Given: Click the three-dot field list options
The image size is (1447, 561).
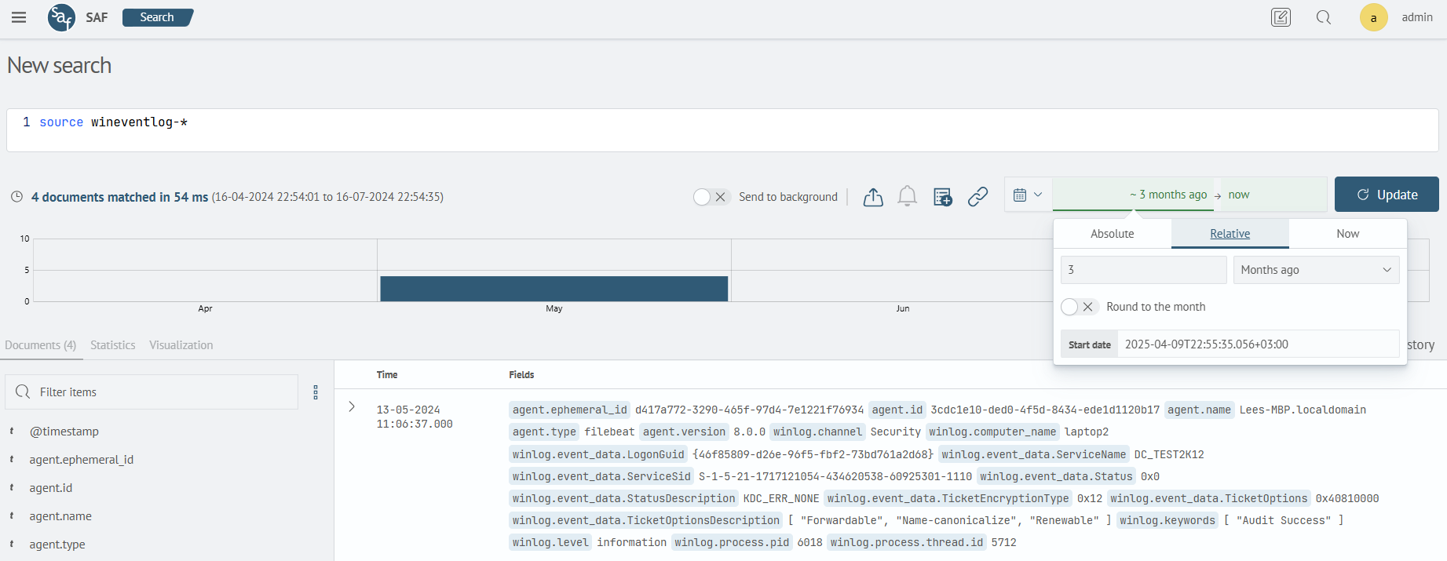Looking at the screenshot, I should (x=316, y=392).
